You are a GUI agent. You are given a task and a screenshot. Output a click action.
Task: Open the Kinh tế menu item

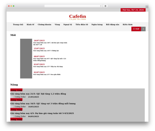pos(30,24)
